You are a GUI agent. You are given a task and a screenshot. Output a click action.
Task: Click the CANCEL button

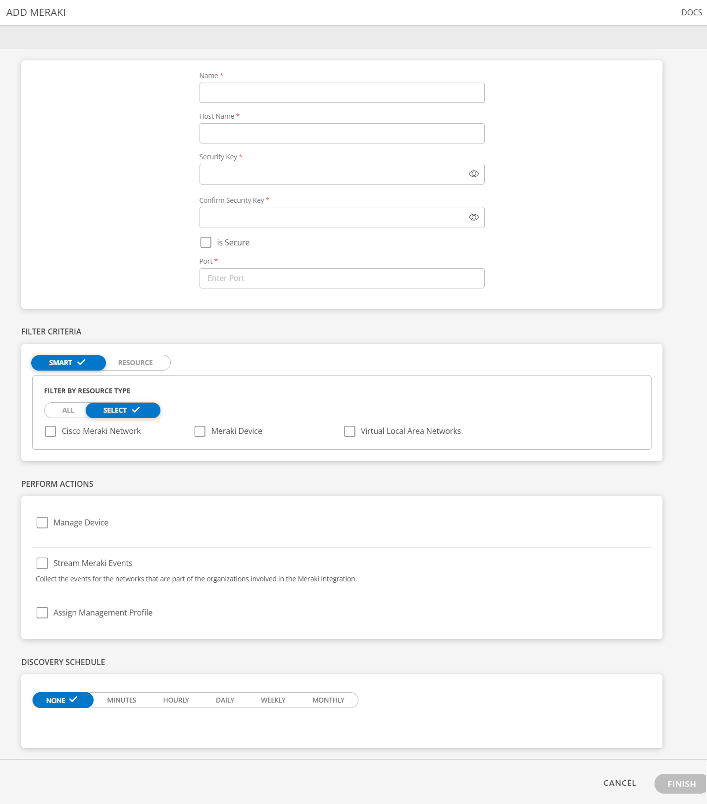(620, 783)
